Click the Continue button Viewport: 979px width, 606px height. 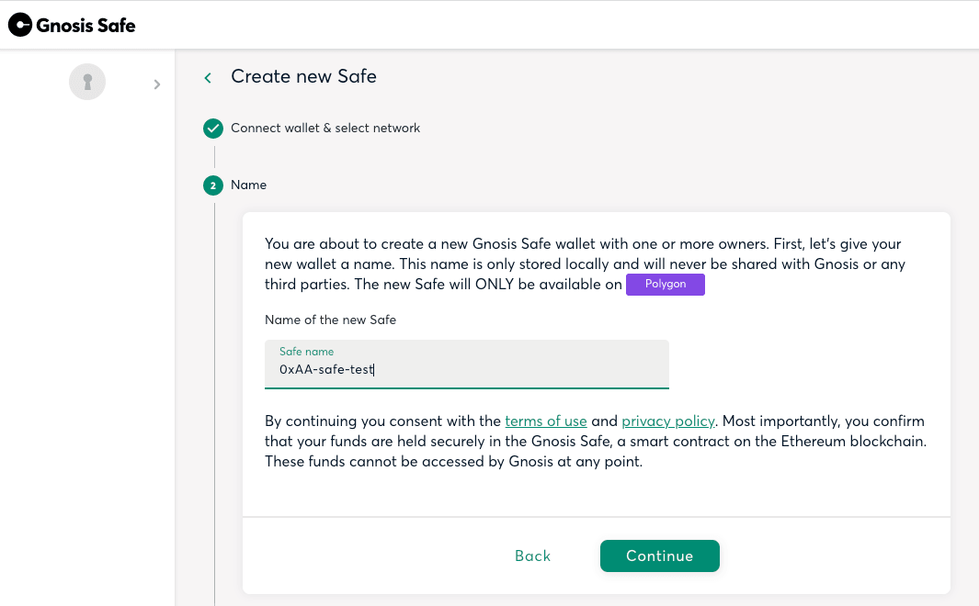point(659,555)
